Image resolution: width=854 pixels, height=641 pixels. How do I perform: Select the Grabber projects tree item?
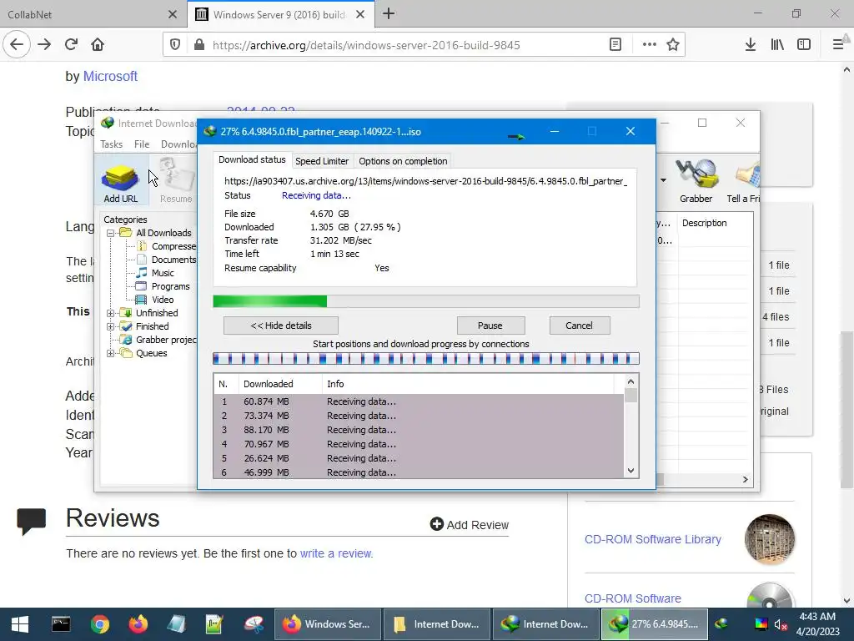[x=166, y=341]
